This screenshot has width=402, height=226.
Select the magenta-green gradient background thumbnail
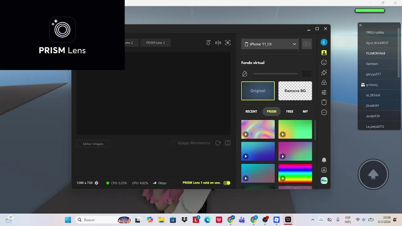(295, 151)
